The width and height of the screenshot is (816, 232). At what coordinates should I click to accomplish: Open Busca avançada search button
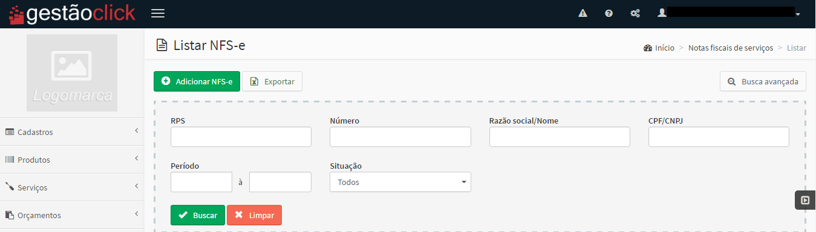coord(763,81)
